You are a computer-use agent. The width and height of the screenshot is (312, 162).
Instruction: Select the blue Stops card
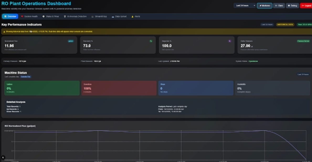point(196,88)
